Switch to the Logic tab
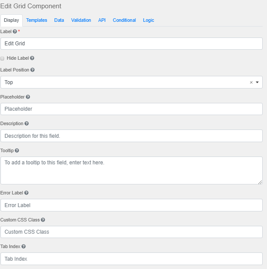 coord(149,20)
